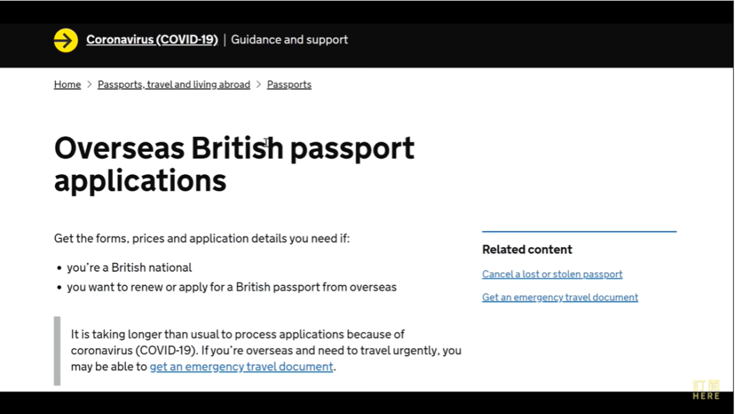The width and height of the screenshot is (735, 414).
Task: Click the "you're a British national" bullet
Action: point(129,268)
